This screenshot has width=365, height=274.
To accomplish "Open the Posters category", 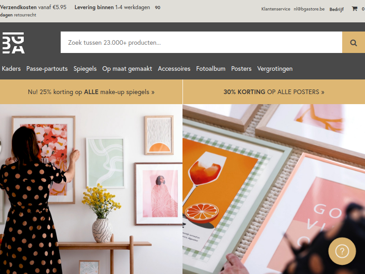I will 241,69.
